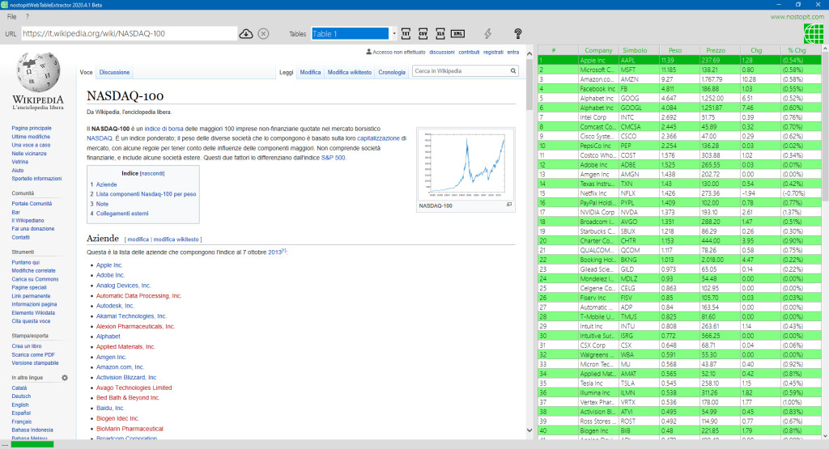Click the 'Activision Blizzard, Inc' list link
829x449 pixels.
tap(126, 377)
